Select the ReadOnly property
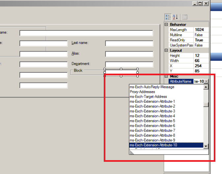222x174 pixels. pos(181,40)
